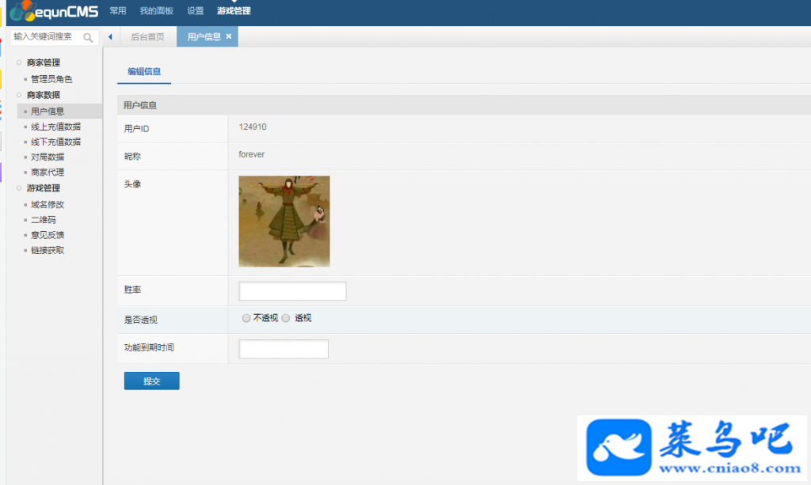This screenshot has height=485, width=811.
Task: Click the CMS logo icon
Action: (23, 10)
